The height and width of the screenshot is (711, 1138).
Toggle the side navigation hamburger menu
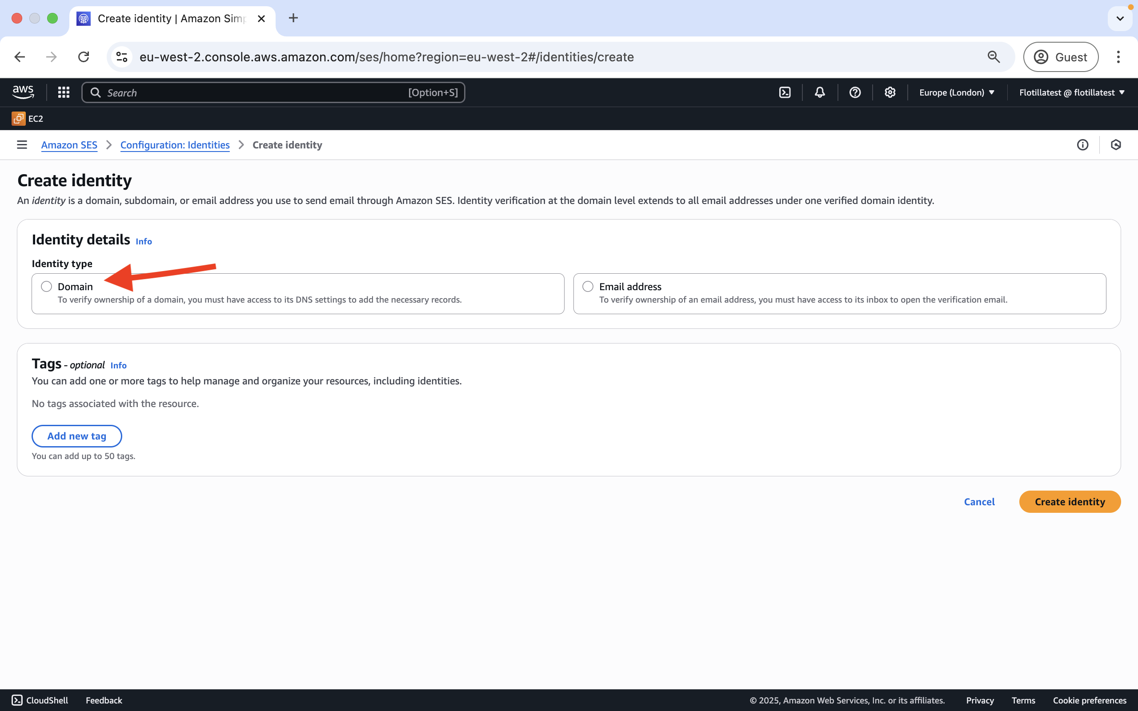[x=22, y=145]
